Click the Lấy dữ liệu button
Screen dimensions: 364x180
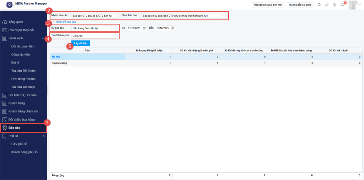coord(81,43)
